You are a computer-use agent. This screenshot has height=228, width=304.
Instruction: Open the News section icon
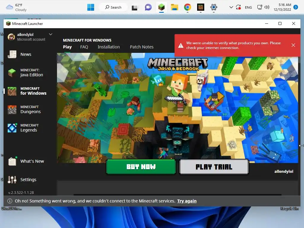coord(12,54)
